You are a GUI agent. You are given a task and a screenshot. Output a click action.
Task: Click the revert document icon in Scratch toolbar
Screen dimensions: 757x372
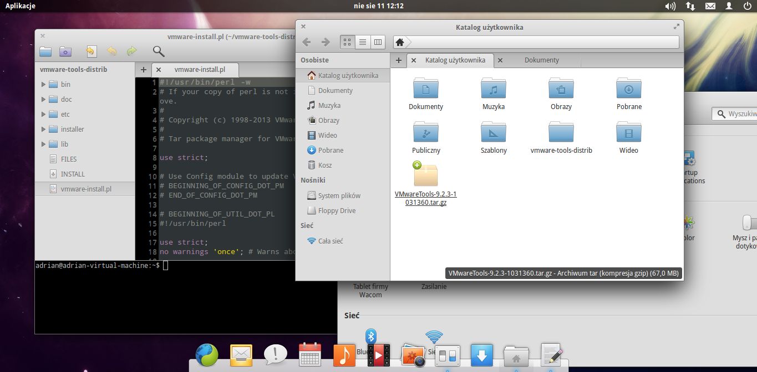pyautogui.click(x=91, y=51)
